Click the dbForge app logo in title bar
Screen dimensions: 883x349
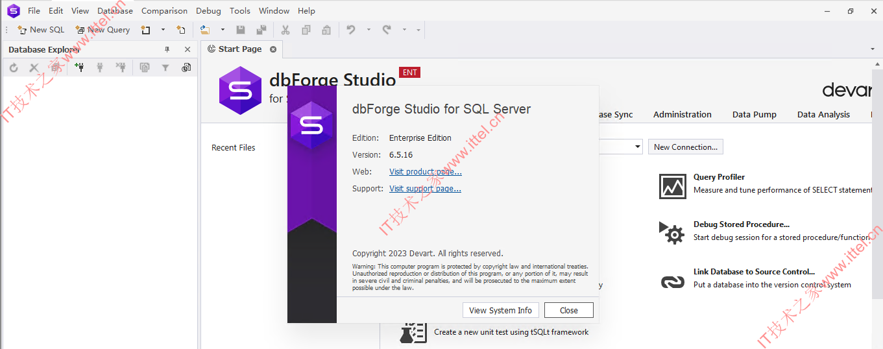13,11
